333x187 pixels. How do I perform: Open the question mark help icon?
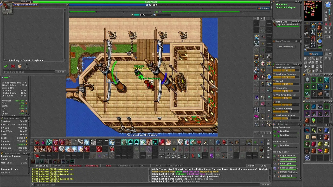[x=321, y=58]
